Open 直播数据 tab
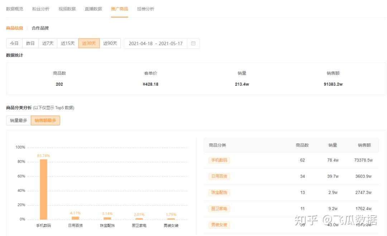The height and width of the screenshot is (236, 387). (x=93, y=9)
